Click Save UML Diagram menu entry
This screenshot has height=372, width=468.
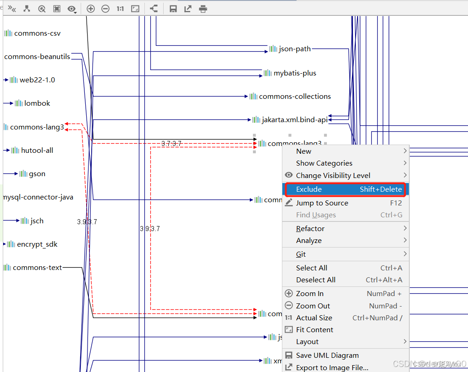[346, 356]
